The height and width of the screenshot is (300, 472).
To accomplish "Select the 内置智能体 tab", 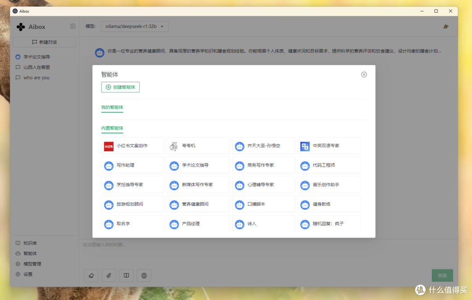I will click(112, 128).
